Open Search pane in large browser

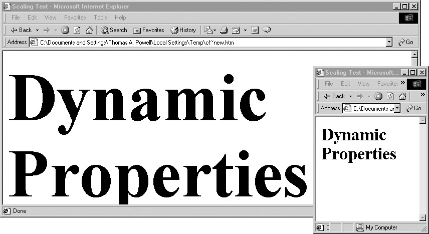click(114, 30)
